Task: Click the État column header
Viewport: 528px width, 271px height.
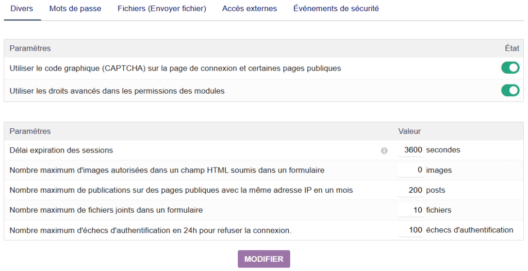Action: pyautogui.click(x=511, y=48)
